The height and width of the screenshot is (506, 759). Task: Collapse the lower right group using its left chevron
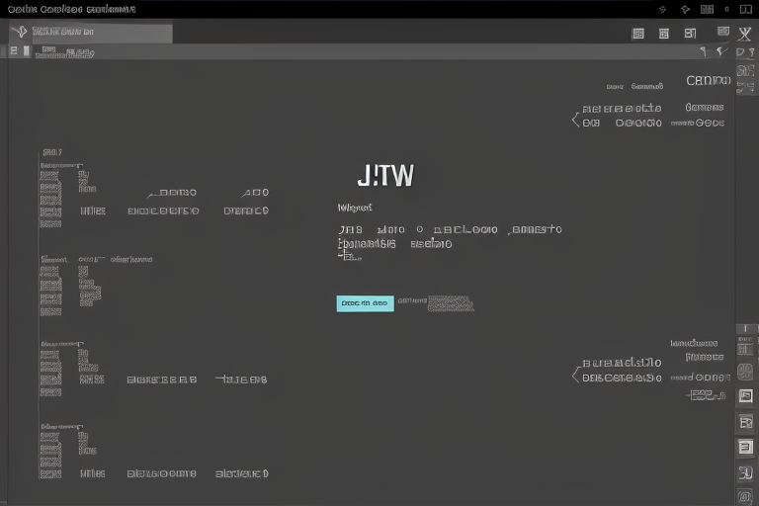tap(575, 375)
